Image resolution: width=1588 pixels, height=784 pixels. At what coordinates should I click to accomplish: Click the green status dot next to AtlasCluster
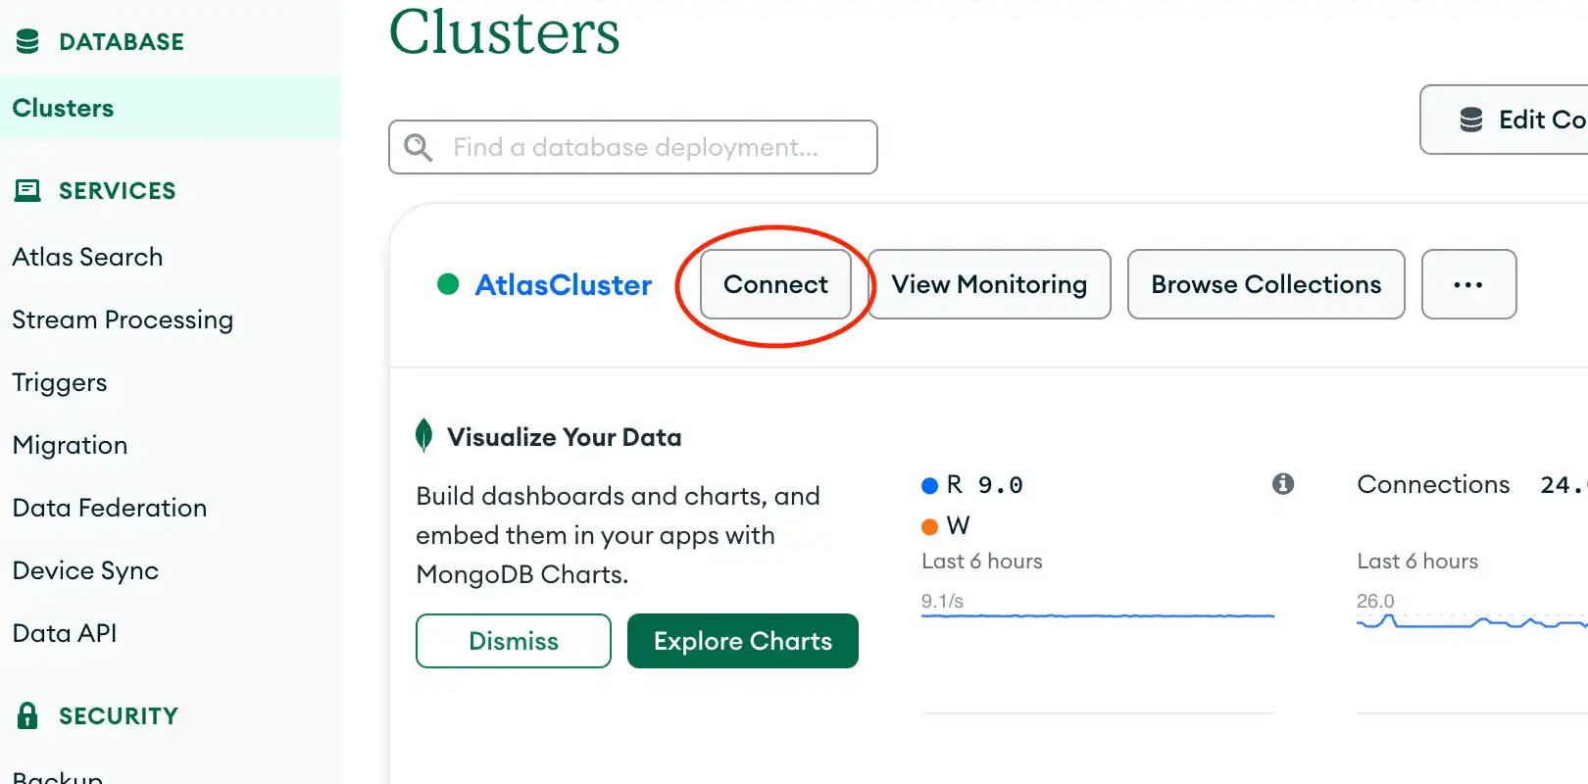click(448, 284)
